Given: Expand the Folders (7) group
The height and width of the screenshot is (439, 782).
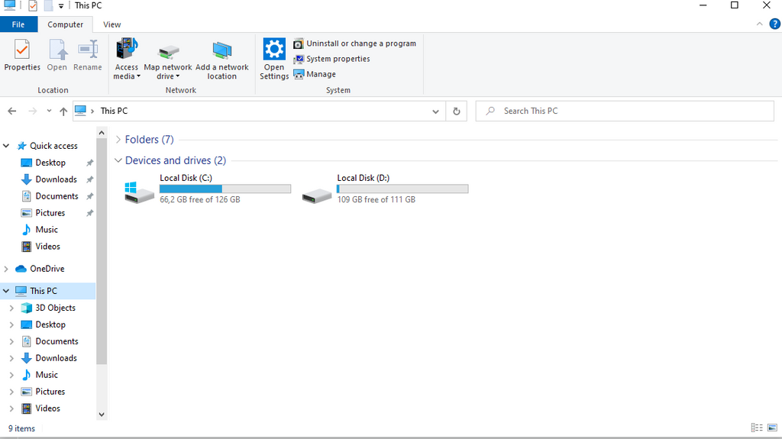Looking at the screenshot, I should coord(118,140).
